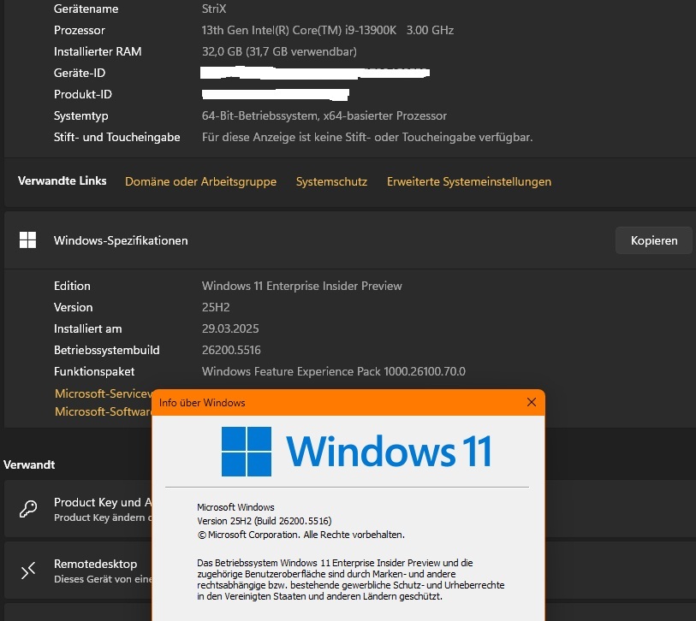This screenshot has height=621, width=696.
Task: Open the Remotedesktop settings entry
Action: tap(78, 571)
